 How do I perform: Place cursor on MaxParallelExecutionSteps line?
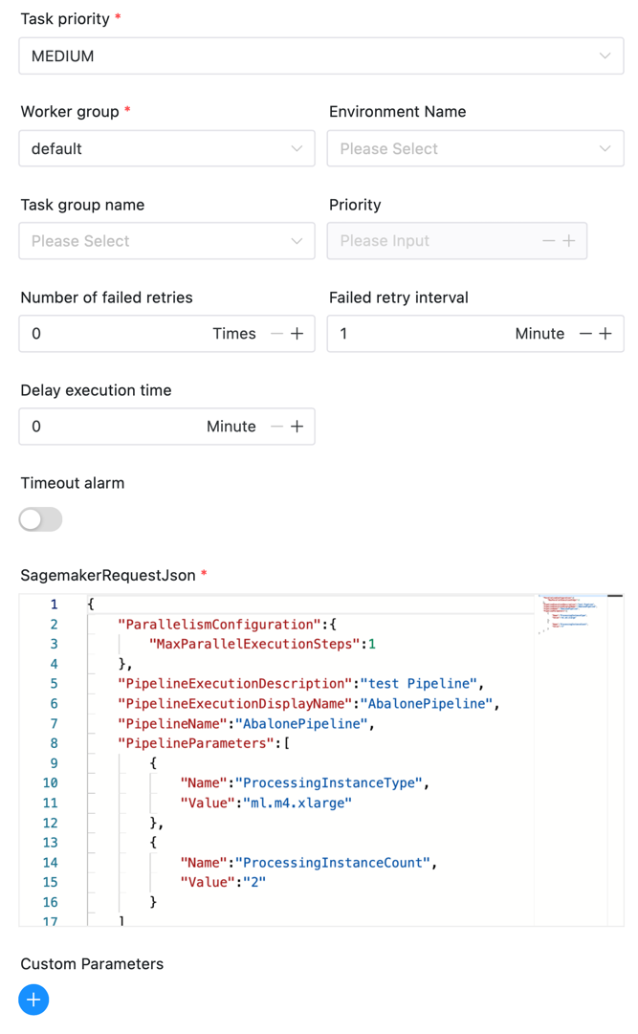(258, 644)
